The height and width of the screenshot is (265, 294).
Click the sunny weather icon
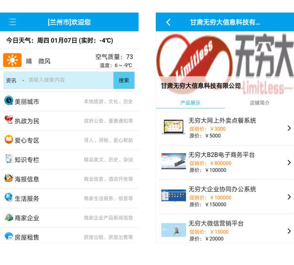pos(12,60)
